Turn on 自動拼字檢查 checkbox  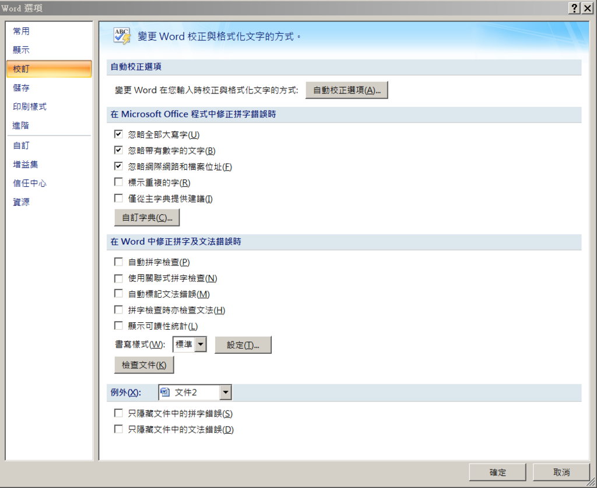click(x=118, y=262)
